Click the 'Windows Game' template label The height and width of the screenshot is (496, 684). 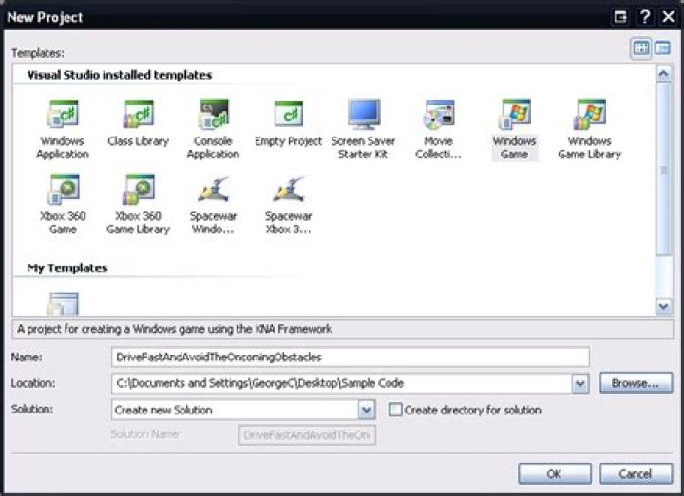pos(515,148)
